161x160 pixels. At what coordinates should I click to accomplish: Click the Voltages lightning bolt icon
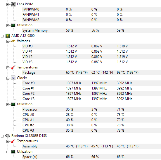click(13, 41)
